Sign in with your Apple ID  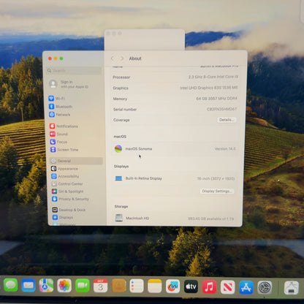coord(69,84)
